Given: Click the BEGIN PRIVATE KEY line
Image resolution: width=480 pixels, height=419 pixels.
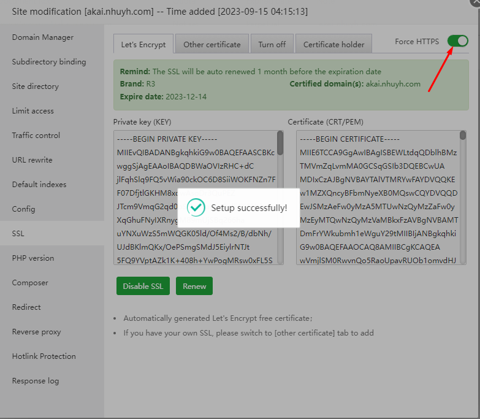Looking at the screenshot, I should click(167, 139).
